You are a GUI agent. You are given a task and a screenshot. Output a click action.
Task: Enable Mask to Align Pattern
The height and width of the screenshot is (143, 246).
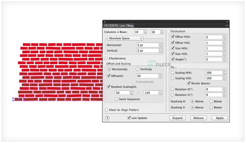pyautogui.click(x=106, y=110)
